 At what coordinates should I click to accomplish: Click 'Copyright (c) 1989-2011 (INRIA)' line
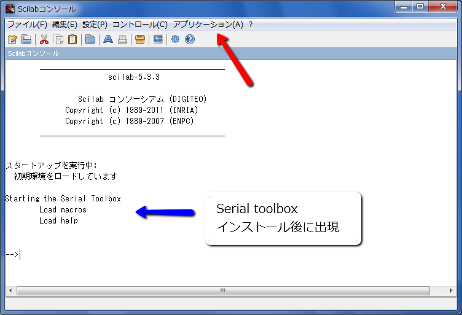pyautogui.click(x=131, y=110)
